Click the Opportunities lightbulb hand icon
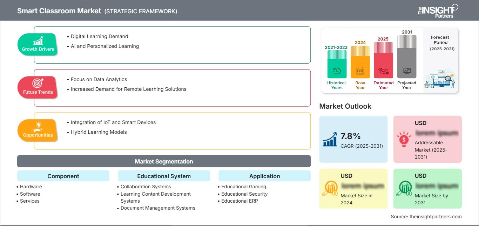The width and height of the screenshot is (479, 226). coord(38,126)
